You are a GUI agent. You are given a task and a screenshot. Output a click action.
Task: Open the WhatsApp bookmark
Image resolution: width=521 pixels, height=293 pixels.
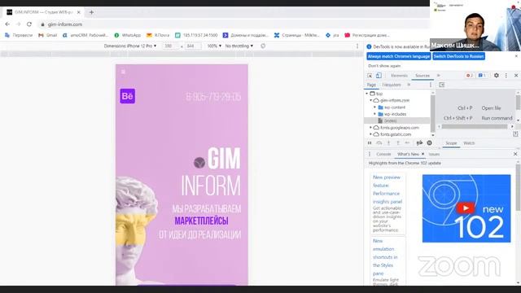[x=128, y=35]
